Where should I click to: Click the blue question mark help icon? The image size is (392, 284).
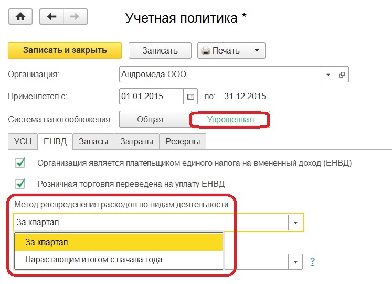312,261
